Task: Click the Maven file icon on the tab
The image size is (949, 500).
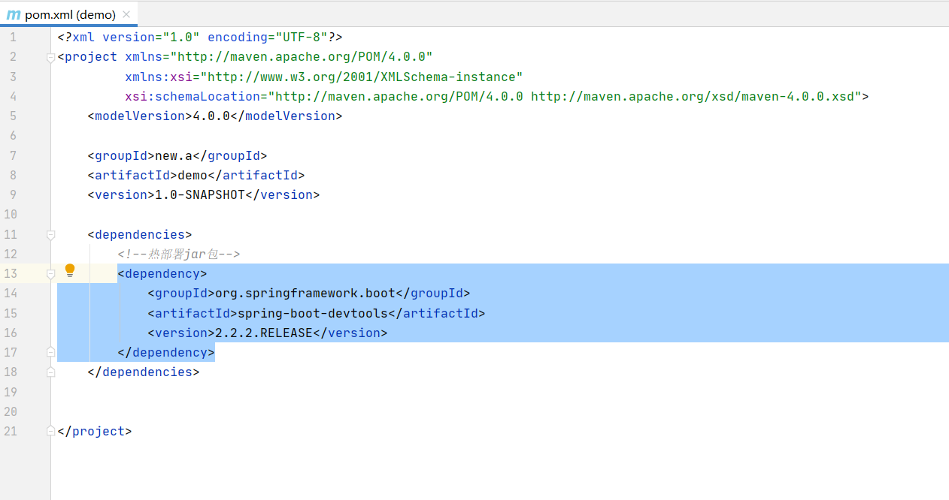Action: 13,14
